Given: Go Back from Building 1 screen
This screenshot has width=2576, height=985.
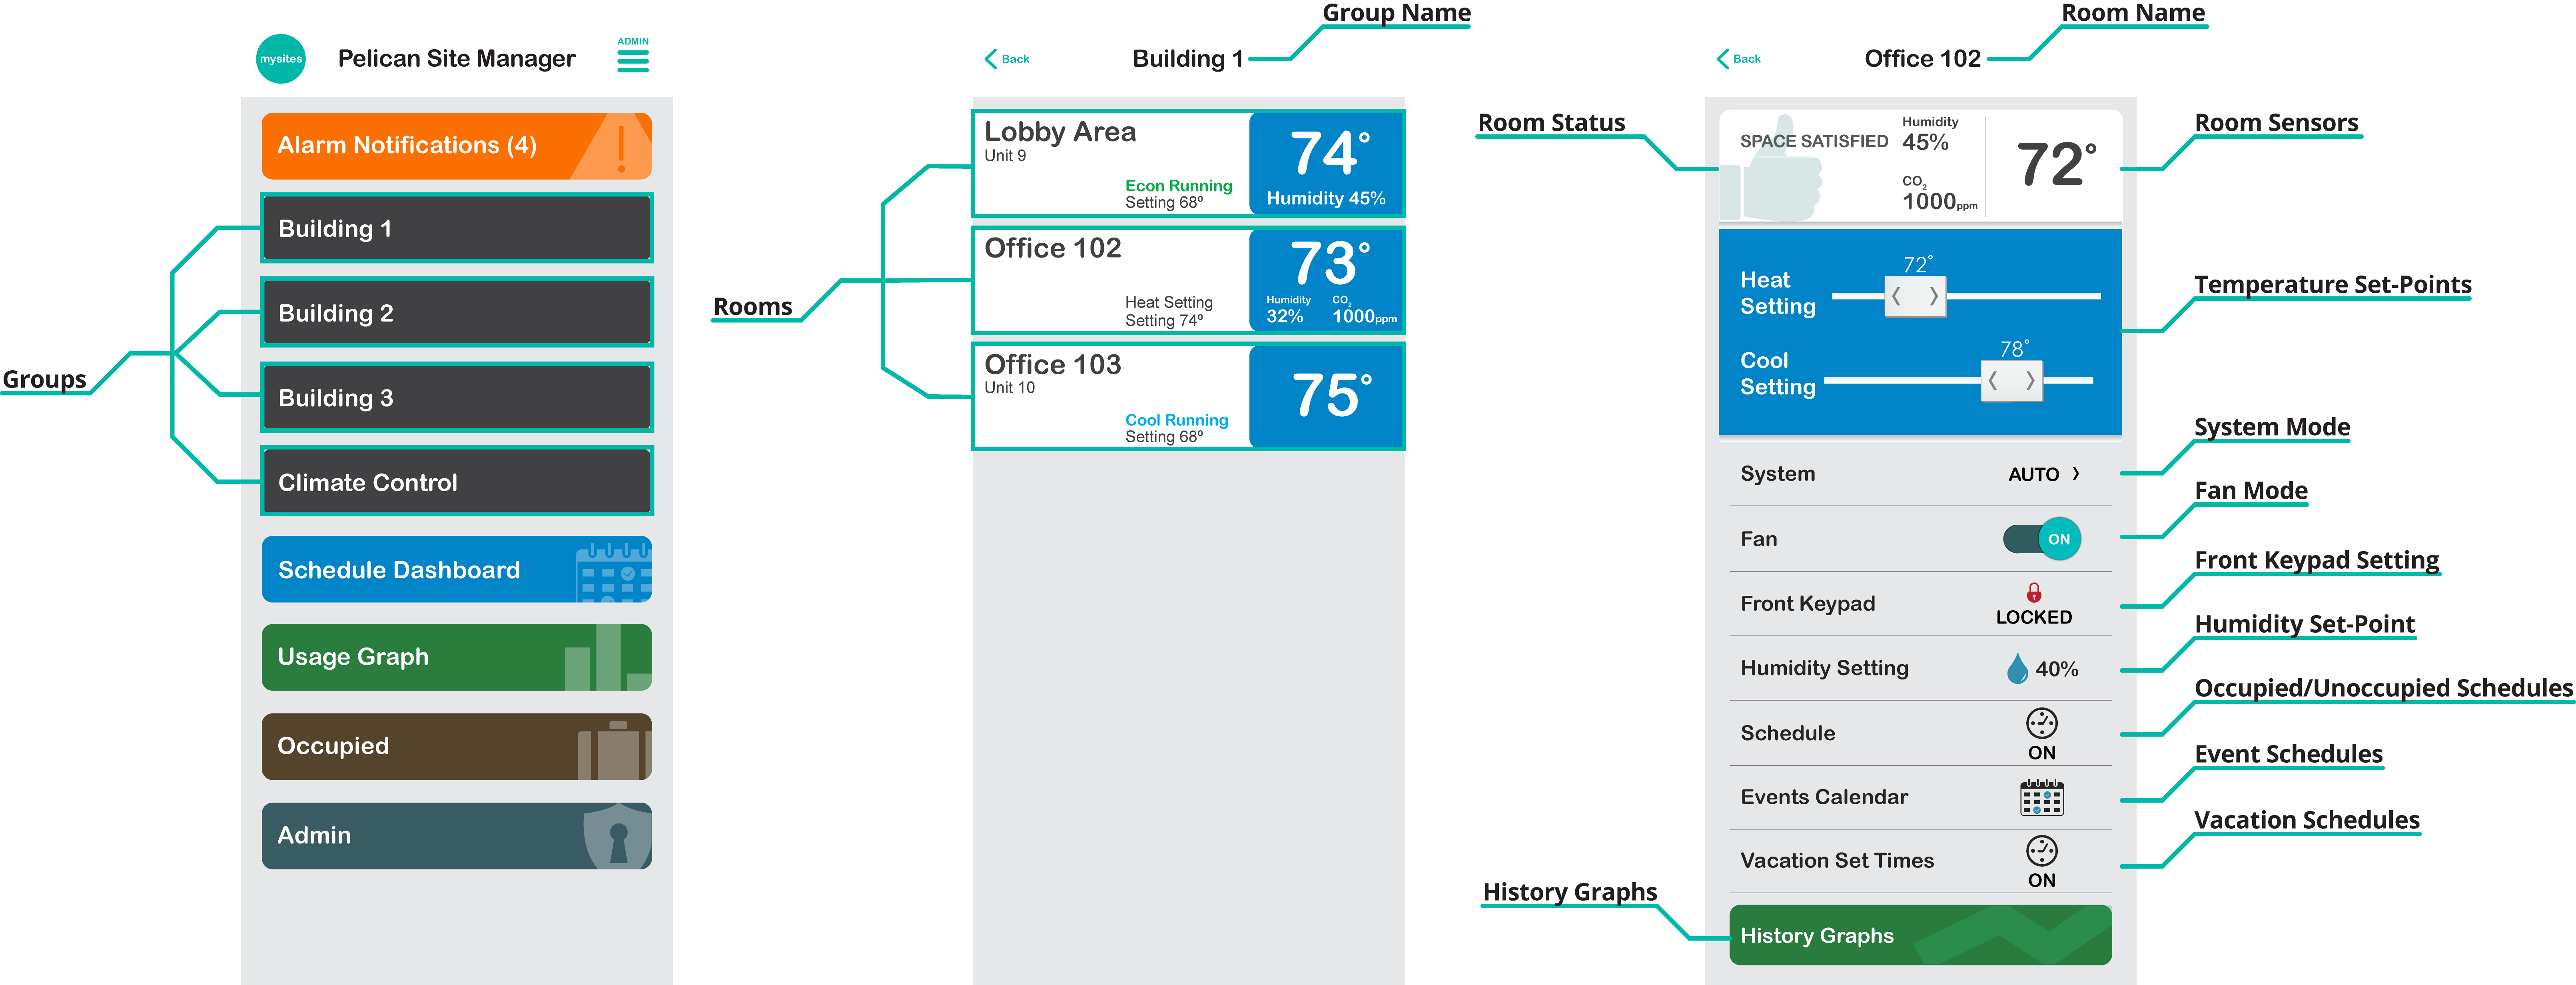Looking at the screenshot, I should click(x=1007, y=59).
